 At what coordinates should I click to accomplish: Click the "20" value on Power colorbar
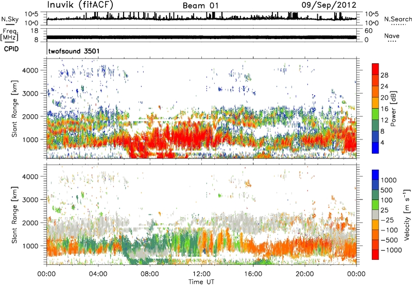click(x=384, y=98)
